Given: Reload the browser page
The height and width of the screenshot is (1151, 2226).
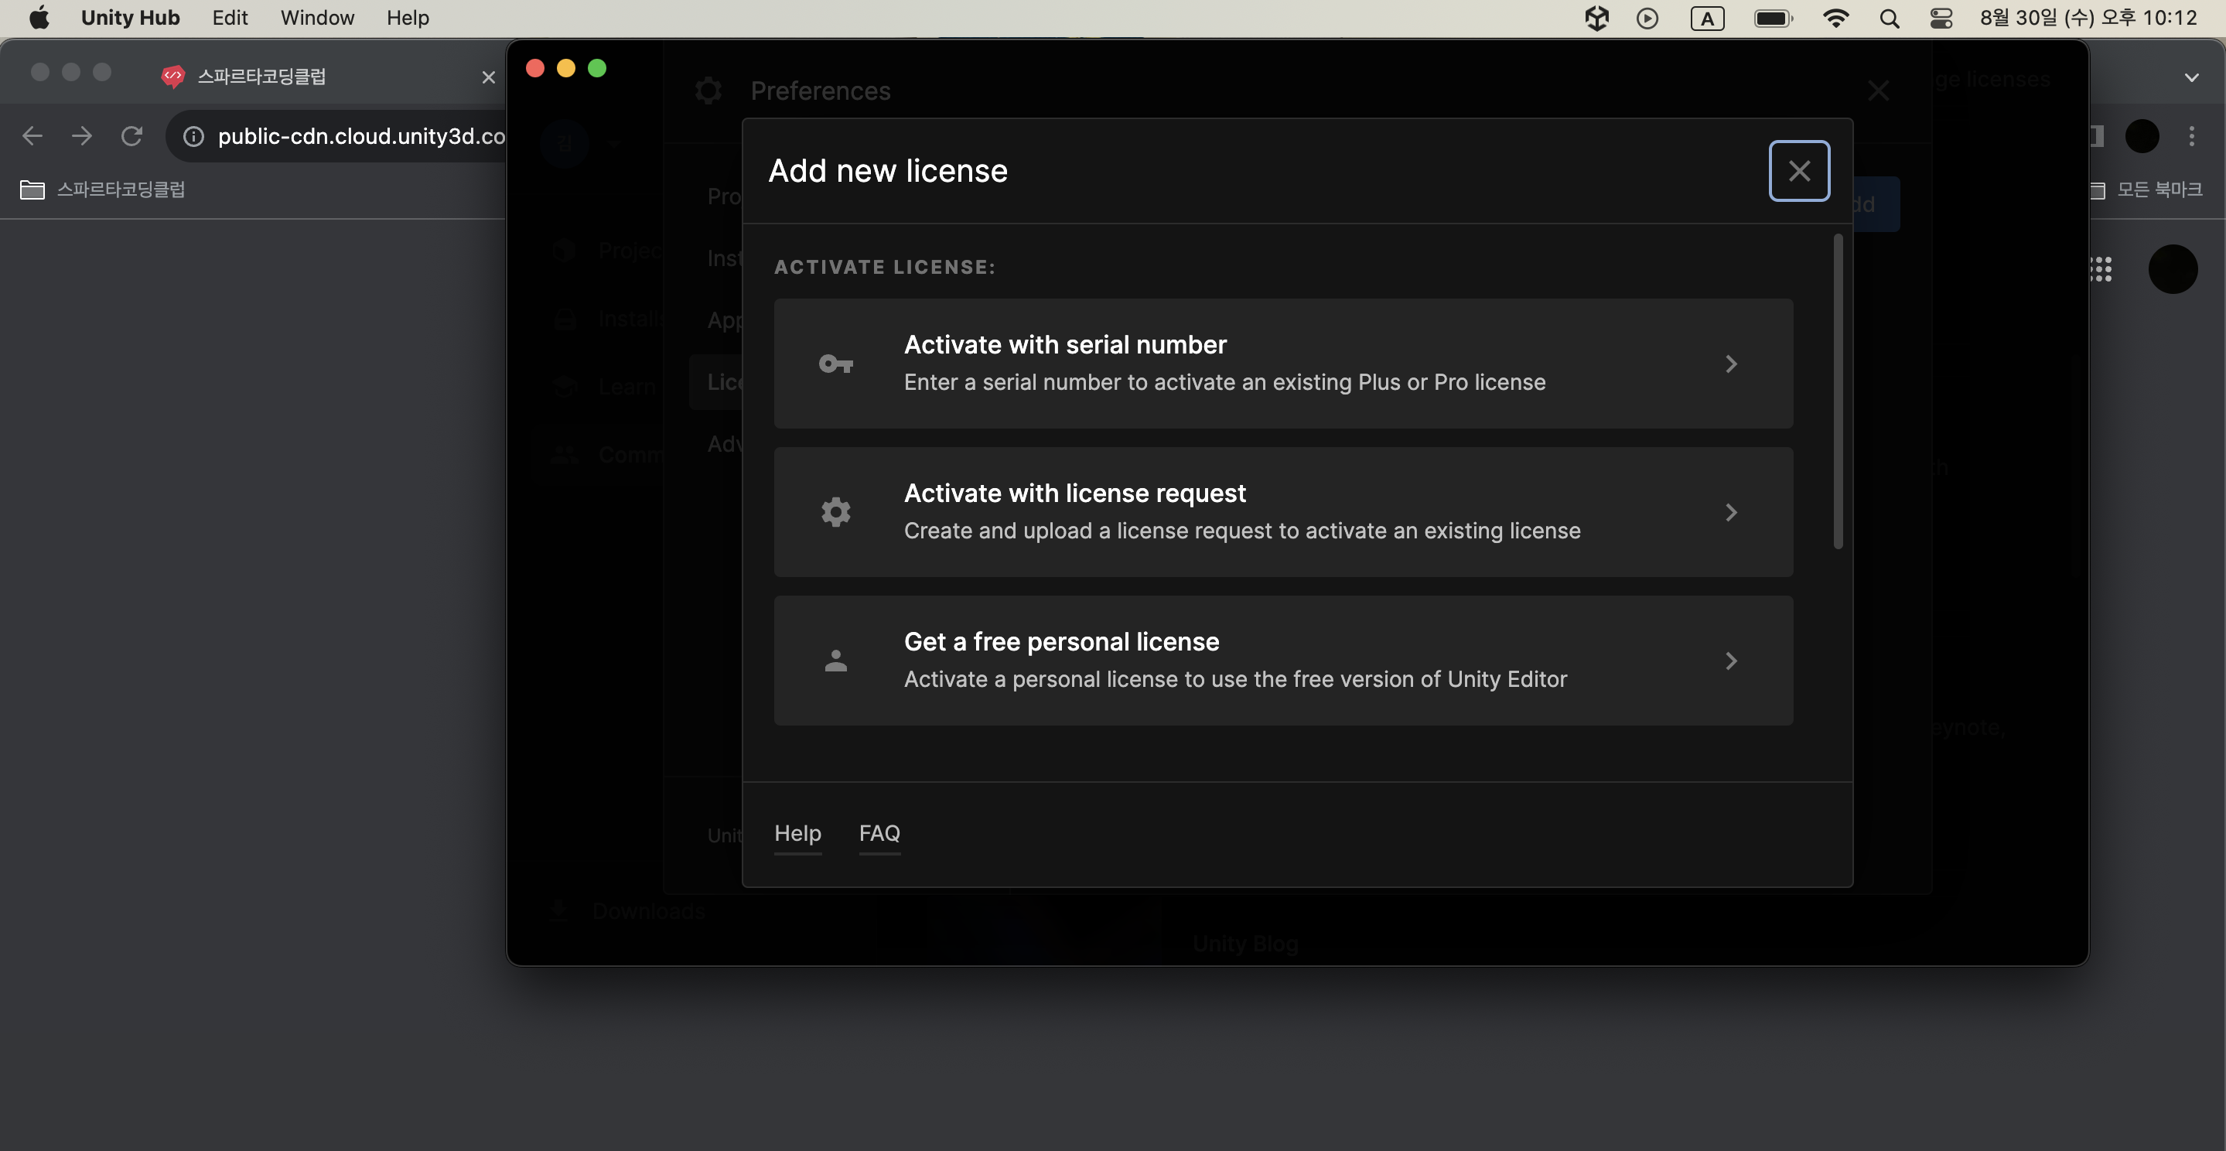Looking at the screenshot, I should [x=131, y=135].
